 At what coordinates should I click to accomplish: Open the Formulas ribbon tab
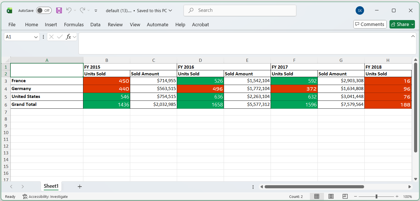coord(74,25)
